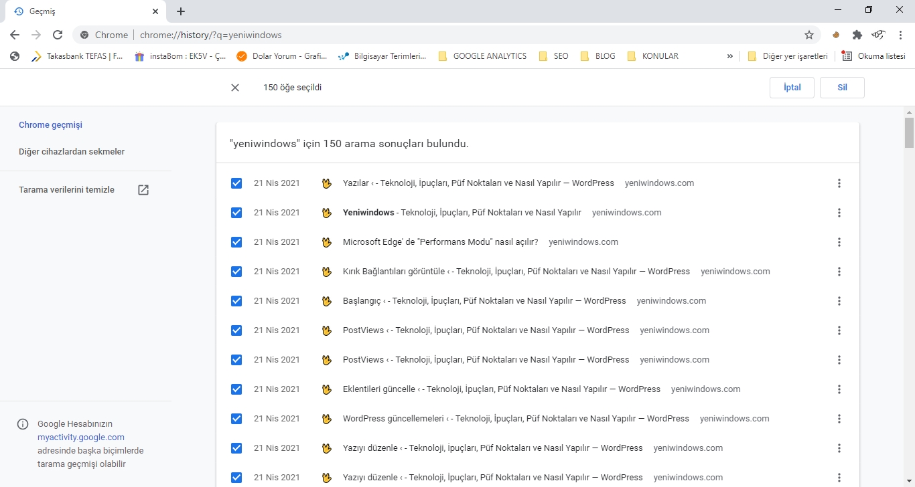This screenshot has height=487, width=915.
Task: Open the Microsoft Edge Performans Modu history link
Action: (440, 242)
